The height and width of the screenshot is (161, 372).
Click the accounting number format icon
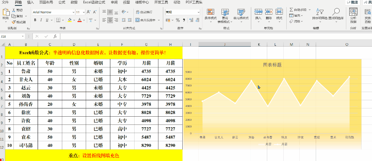point(168,20)
